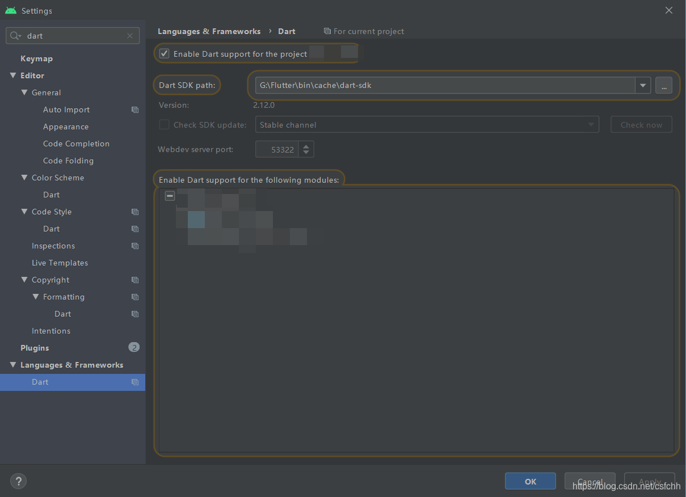Collapse the Copyright node
Image resolution: width=686 pixels, height=497 pixels.
click(x=24, y=280)
